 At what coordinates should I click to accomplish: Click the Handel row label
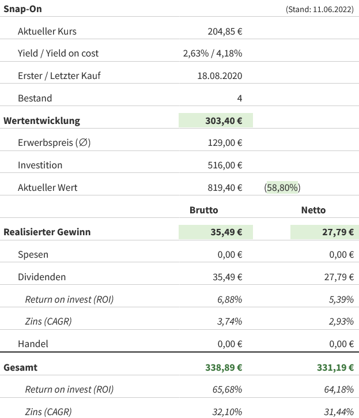[33, 344]
